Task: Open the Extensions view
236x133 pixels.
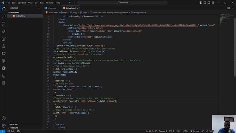Action: point(4,38)
